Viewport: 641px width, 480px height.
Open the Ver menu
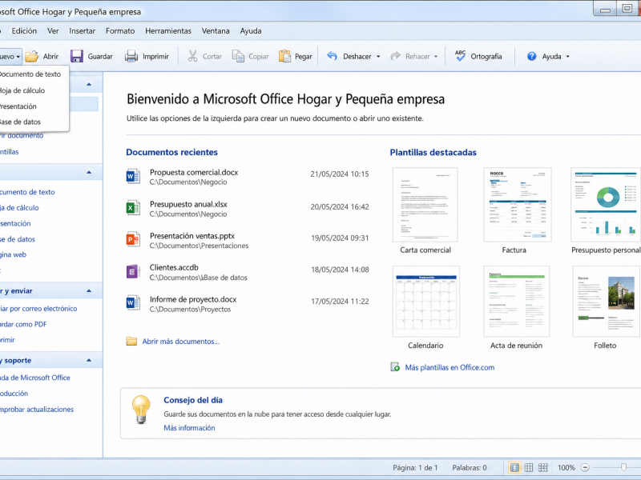click(53, 31)
